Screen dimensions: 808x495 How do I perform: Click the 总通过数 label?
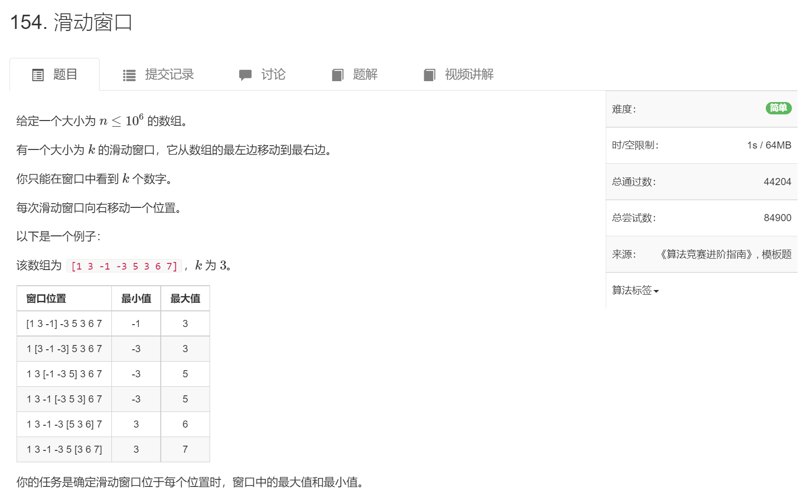pos(634,182)
